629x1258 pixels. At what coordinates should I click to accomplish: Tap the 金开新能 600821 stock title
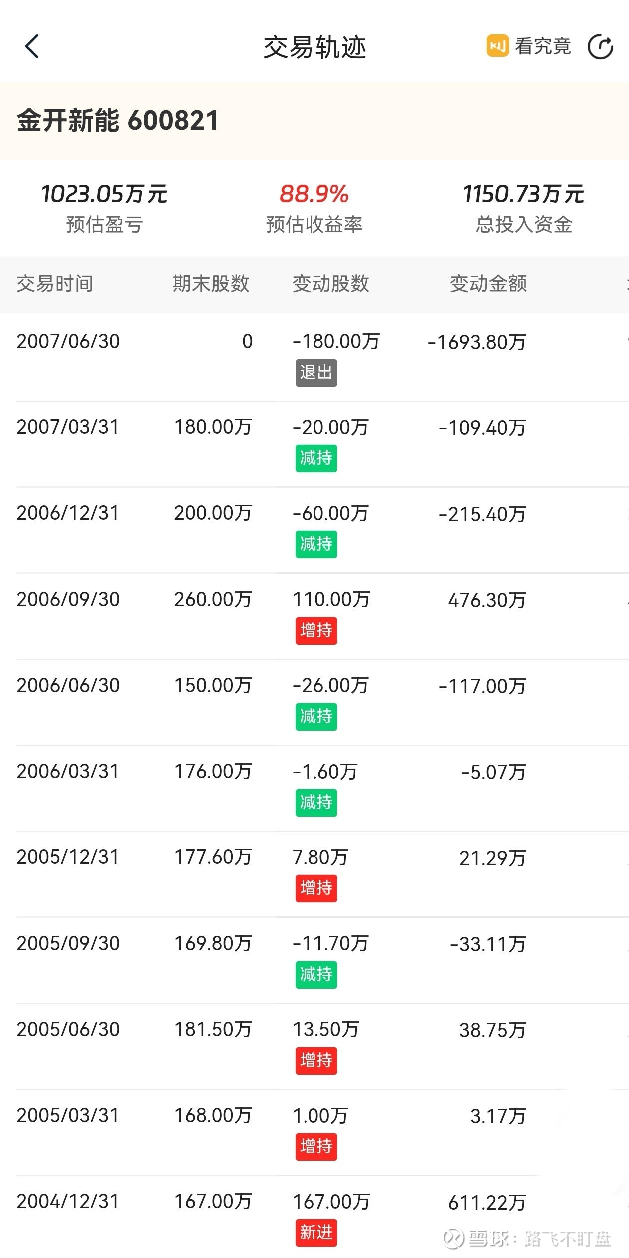click(x=118, y=121)
